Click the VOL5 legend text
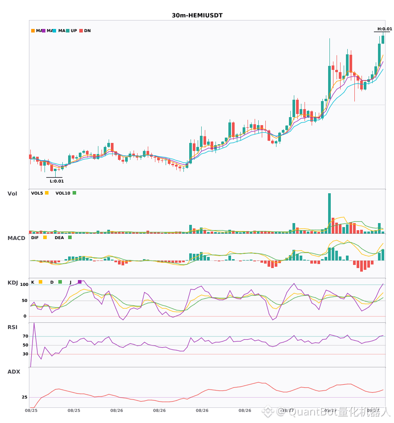 pos(37,193)
